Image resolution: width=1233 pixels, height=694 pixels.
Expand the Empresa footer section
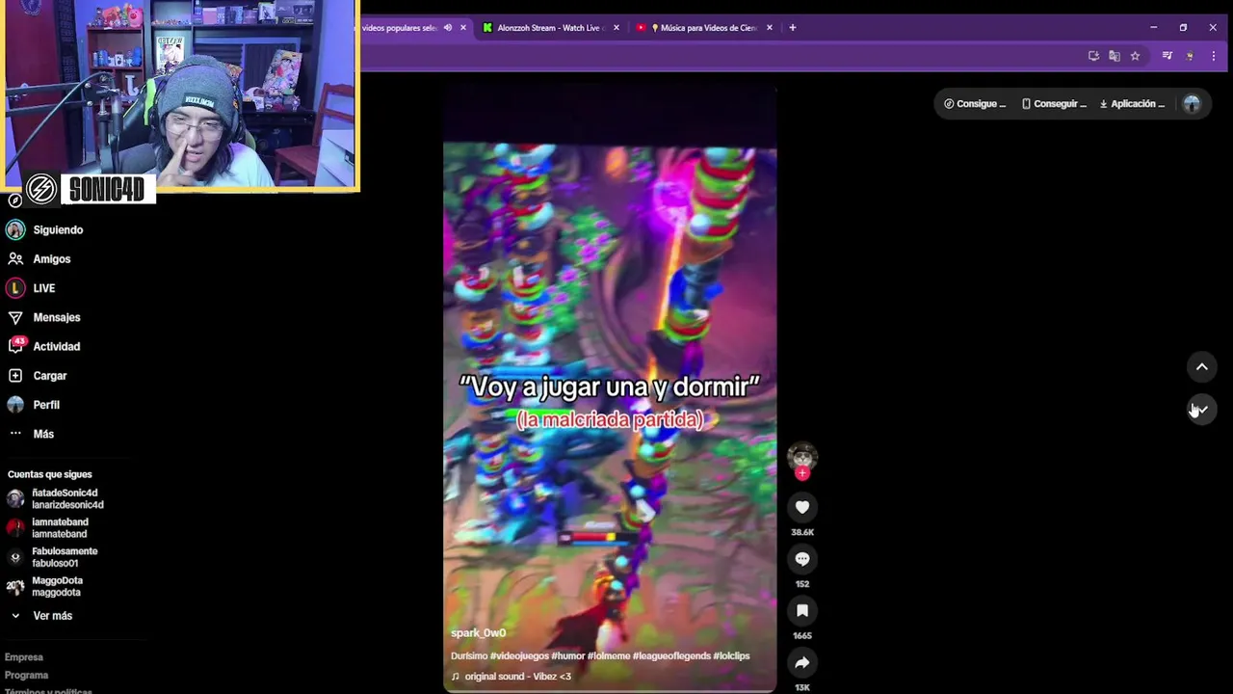24,657
